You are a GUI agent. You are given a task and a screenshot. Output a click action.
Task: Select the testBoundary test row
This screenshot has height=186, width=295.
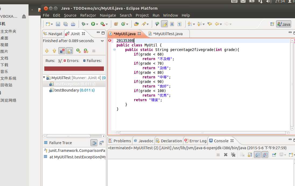[x=74, y=90]
